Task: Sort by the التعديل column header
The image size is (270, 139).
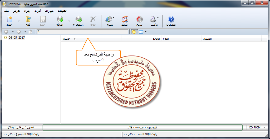Action: click(x=232, y=39)
